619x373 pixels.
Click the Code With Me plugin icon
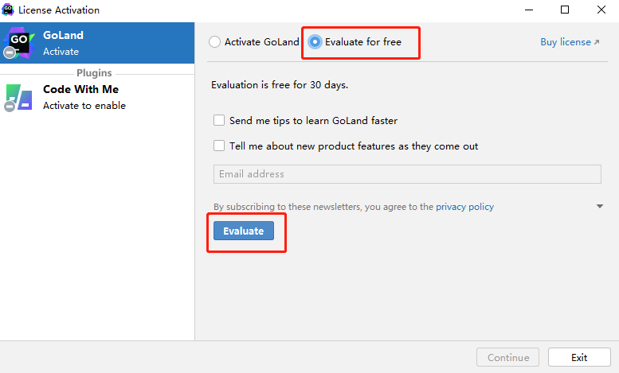tap(18, 97)
